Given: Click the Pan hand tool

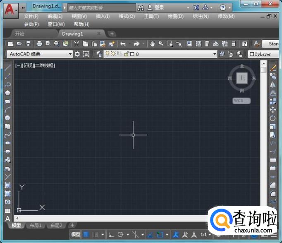Looking at the screenshot, I should 152,43.
